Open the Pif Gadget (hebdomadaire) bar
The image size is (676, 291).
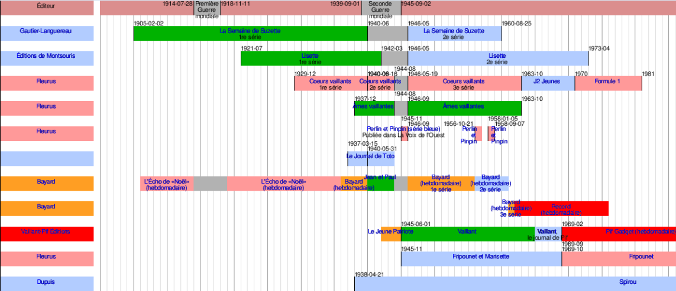(619, 234)
